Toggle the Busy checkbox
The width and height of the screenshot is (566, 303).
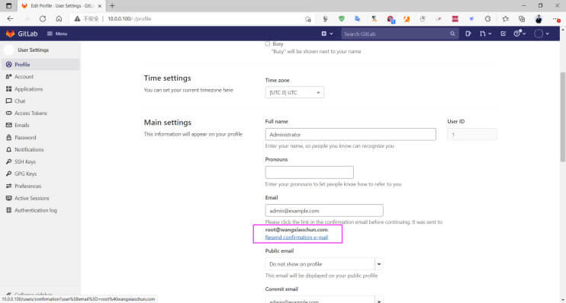268,44
